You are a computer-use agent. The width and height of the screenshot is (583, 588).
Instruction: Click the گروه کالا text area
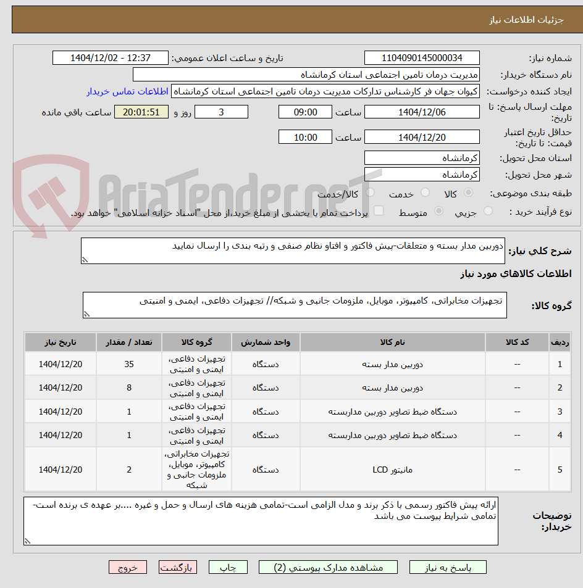pos(295,305)
